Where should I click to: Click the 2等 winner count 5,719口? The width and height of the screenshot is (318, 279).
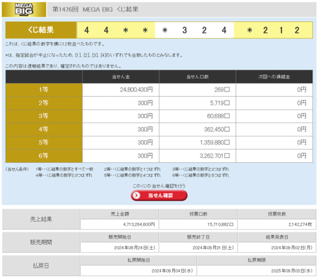(220, 103)
